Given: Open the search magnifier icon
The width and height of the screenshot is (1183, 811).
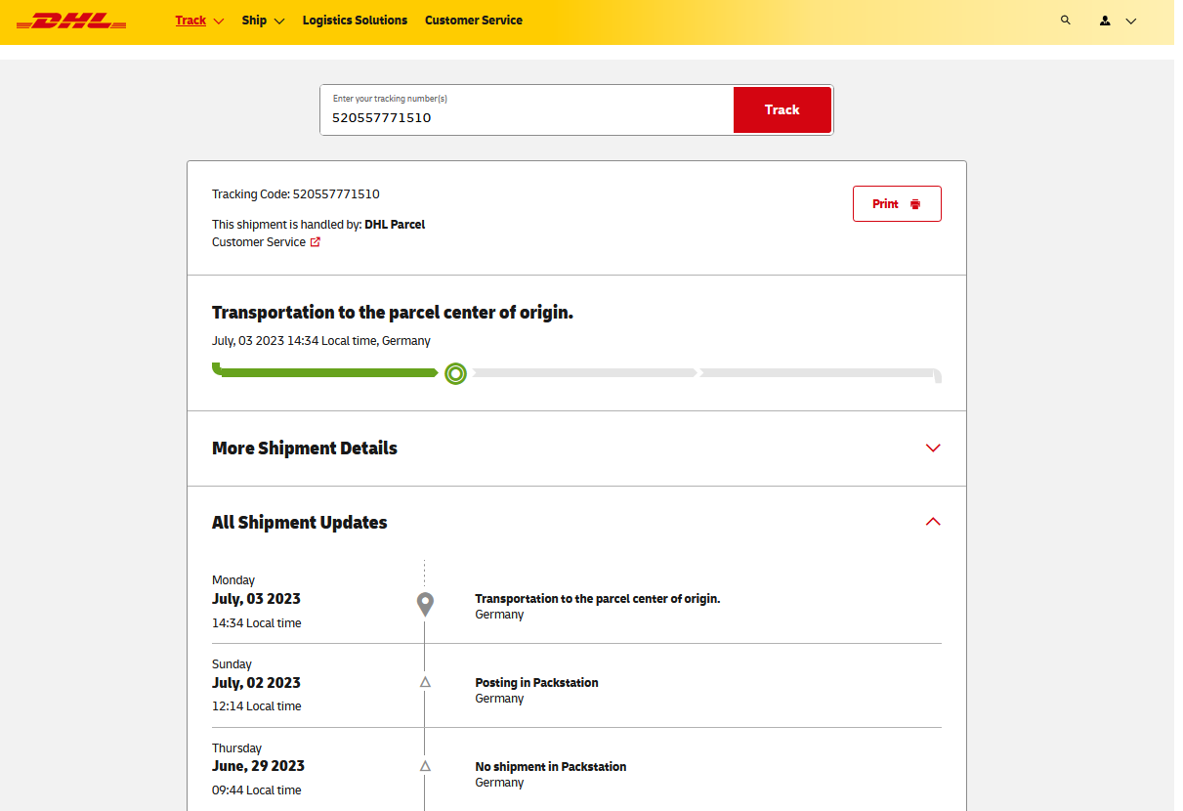Looking at the screenshot, I should tap(1066, 20).
